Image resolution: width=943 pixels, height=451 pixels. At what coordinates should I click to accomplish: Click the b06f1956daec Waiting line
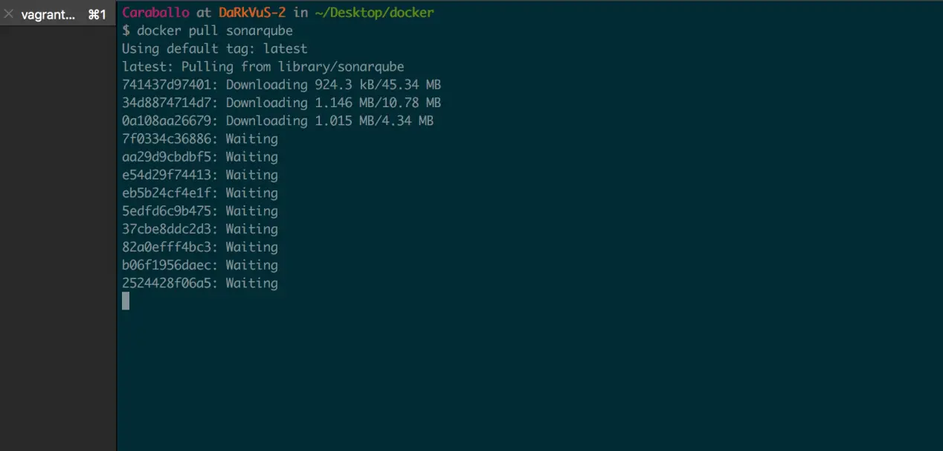pos(199,265)
